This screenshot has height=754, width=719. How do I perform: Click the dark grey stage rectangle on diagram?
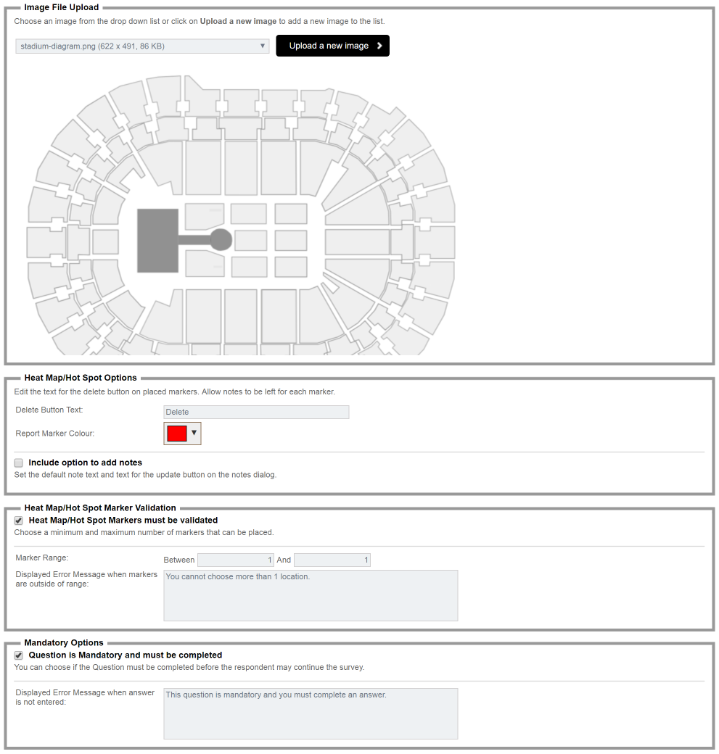pyautogui.click(x=157, y=240)
